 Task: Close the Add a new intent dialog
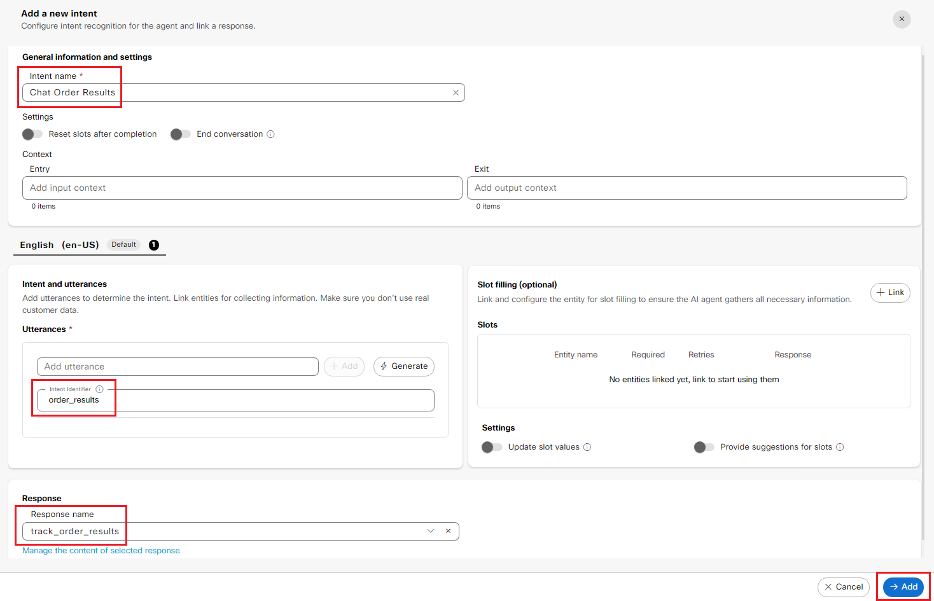[902, 19]
